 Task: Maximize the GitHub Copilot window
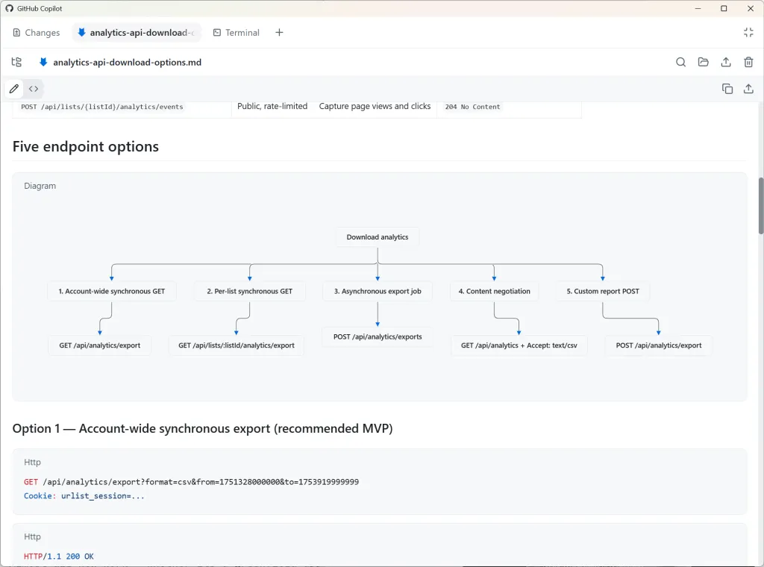724,9
